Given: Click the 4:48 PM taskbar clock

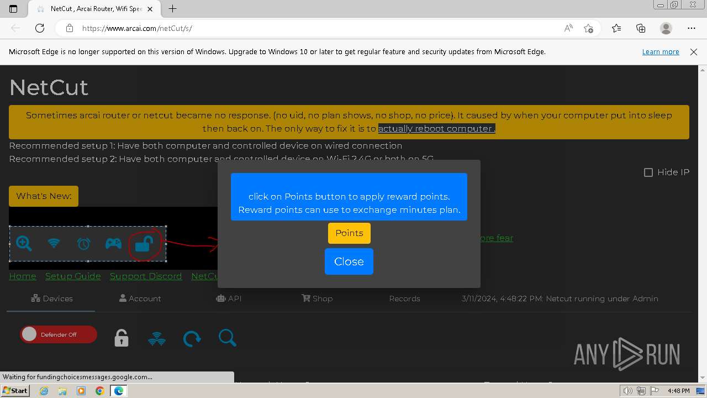Looking at the screenshot, I should tap(679, 391).
